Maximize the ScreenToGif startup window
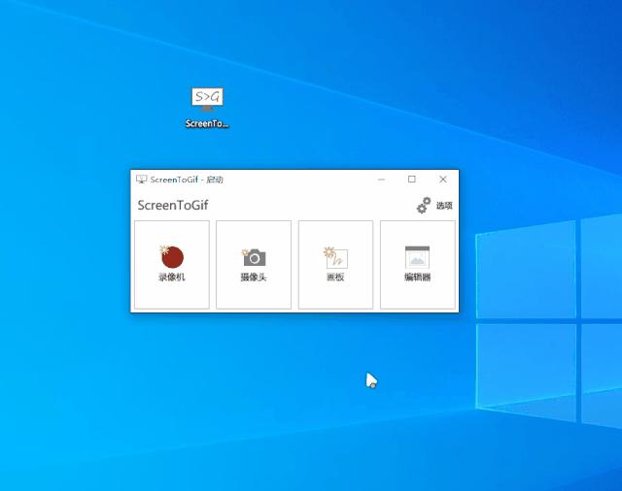This screenshot has width=622, height=491. tap(412, 180)
